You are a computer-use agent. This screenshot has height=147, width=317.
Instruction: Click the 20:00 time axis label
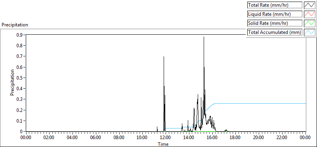[259, 138]
